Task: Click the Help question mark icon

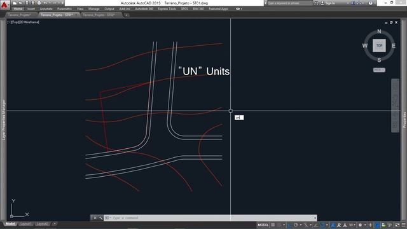Action: click(x=370, y=3)
